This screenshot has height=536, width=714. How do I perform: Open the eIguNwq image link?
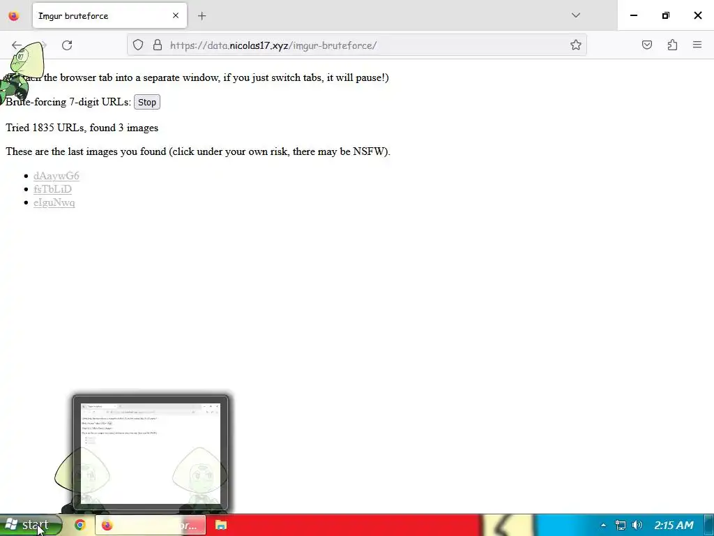coord(54,202)
